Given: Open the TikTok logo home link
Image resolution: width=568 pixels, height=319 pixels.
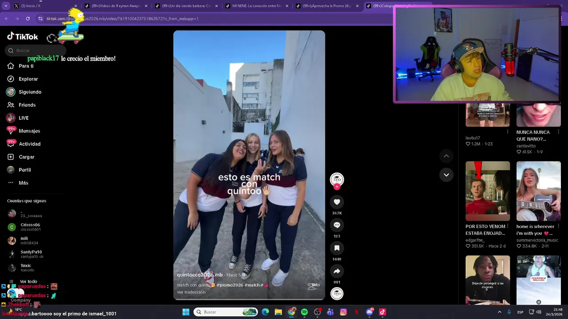Looking at the screenshot, I should tap(23, 36).
